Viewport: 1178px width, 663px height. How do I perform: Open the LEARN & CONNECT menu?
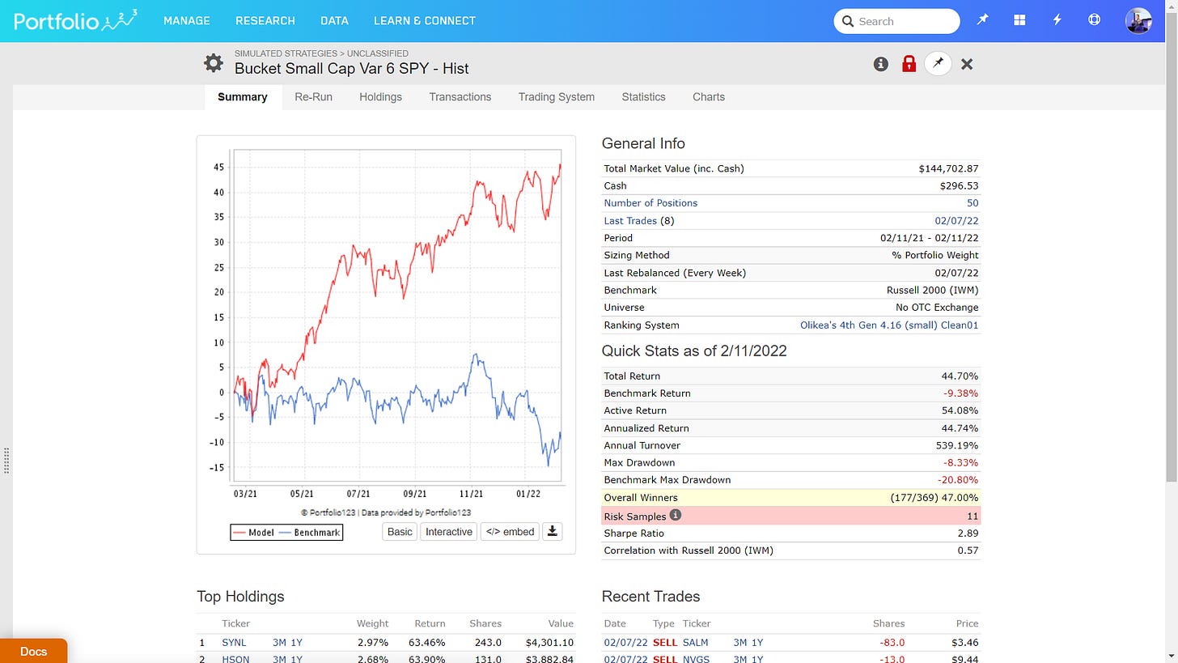425,20
